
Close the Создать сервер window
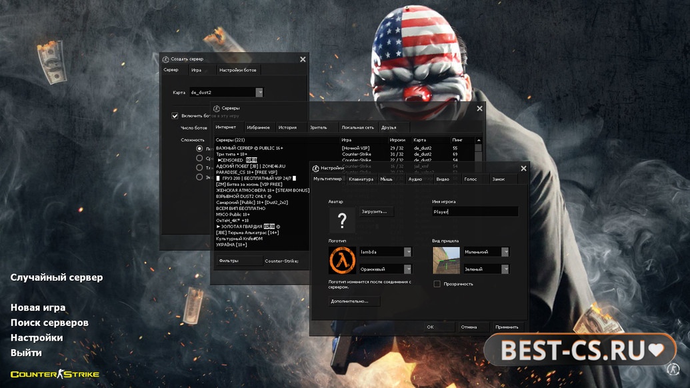click(x=303, y=59)
